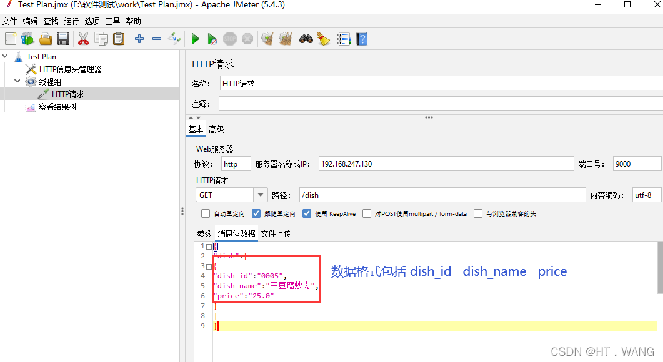This screenshot has height=362, width=663.
Task: Toggle 对POST使用multipart / form-data checkbox
Action: pos(367,213)
